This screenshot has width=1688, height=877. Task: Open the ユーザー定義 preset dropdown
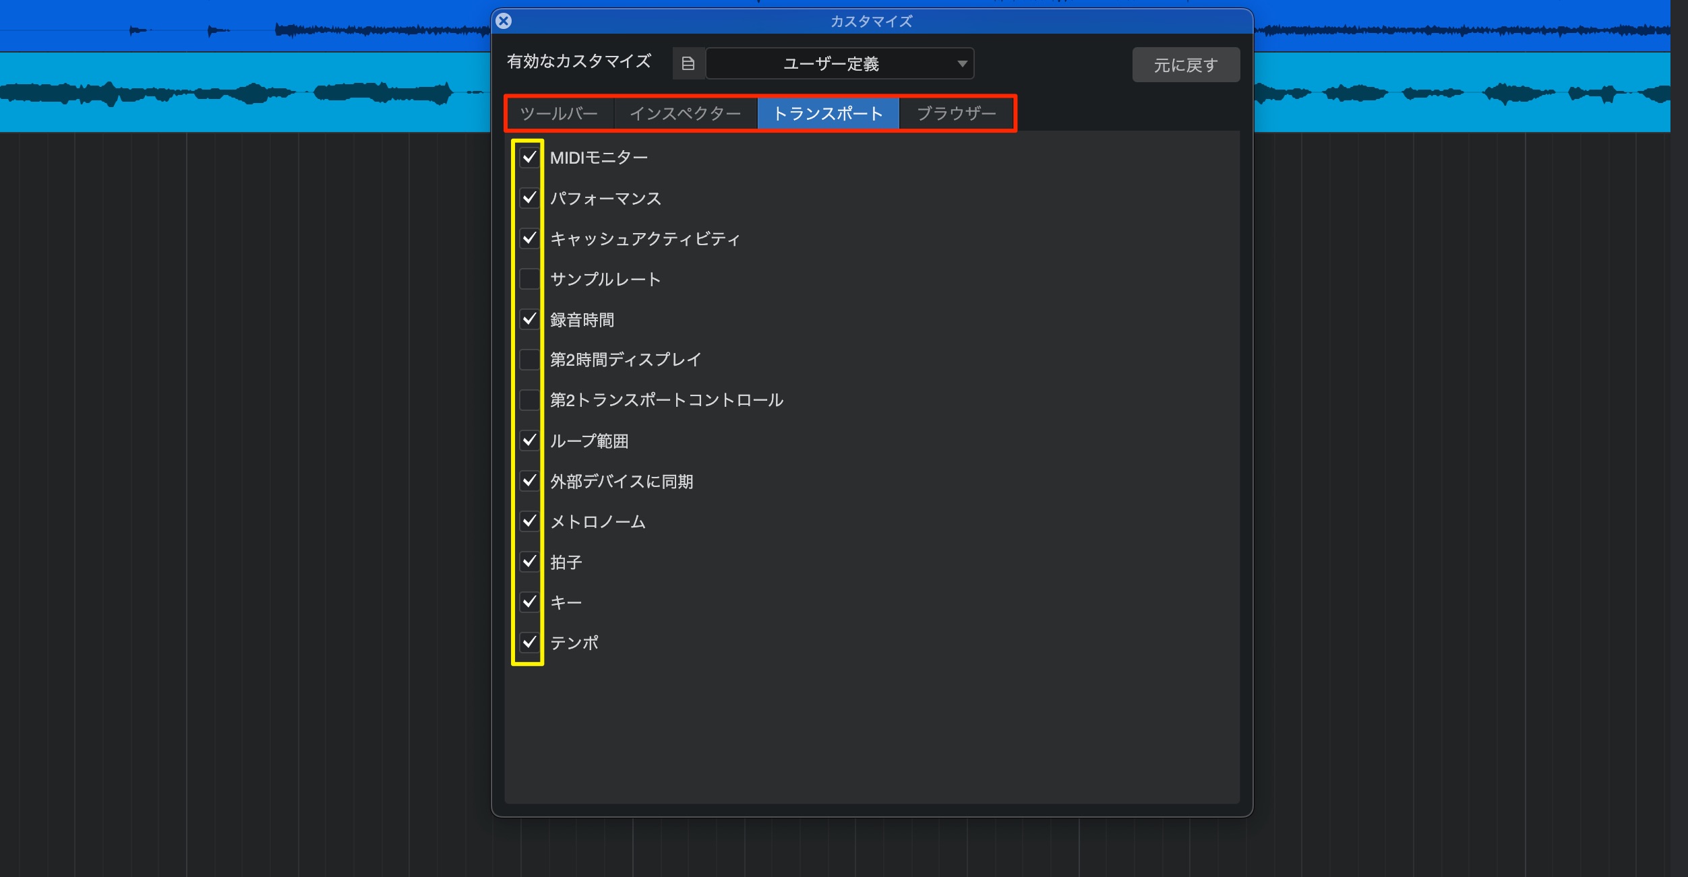(x=839, y=64)
